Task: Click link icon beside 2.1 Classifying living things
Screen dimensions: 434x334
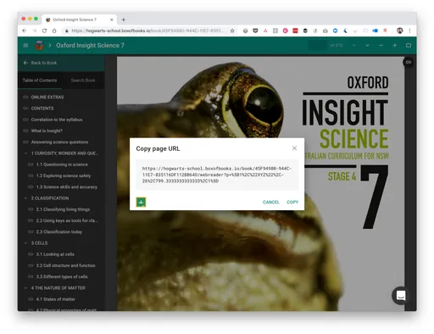Action: [31, 209]
